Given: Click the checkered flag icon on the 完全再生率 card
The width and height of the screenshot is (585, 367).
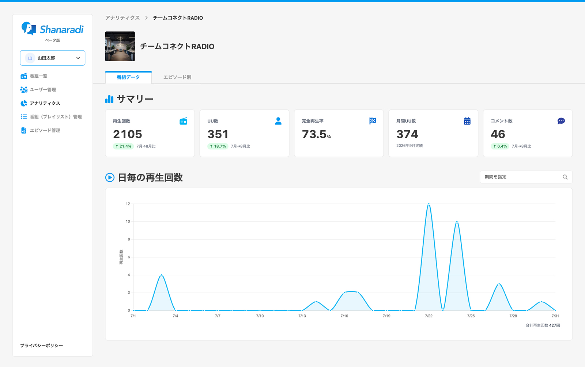Looking at the screenshot, I should tap(373, 121).
